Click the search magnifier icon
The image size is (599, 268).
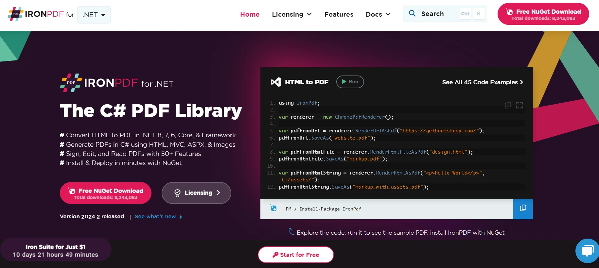coord(412,13)
